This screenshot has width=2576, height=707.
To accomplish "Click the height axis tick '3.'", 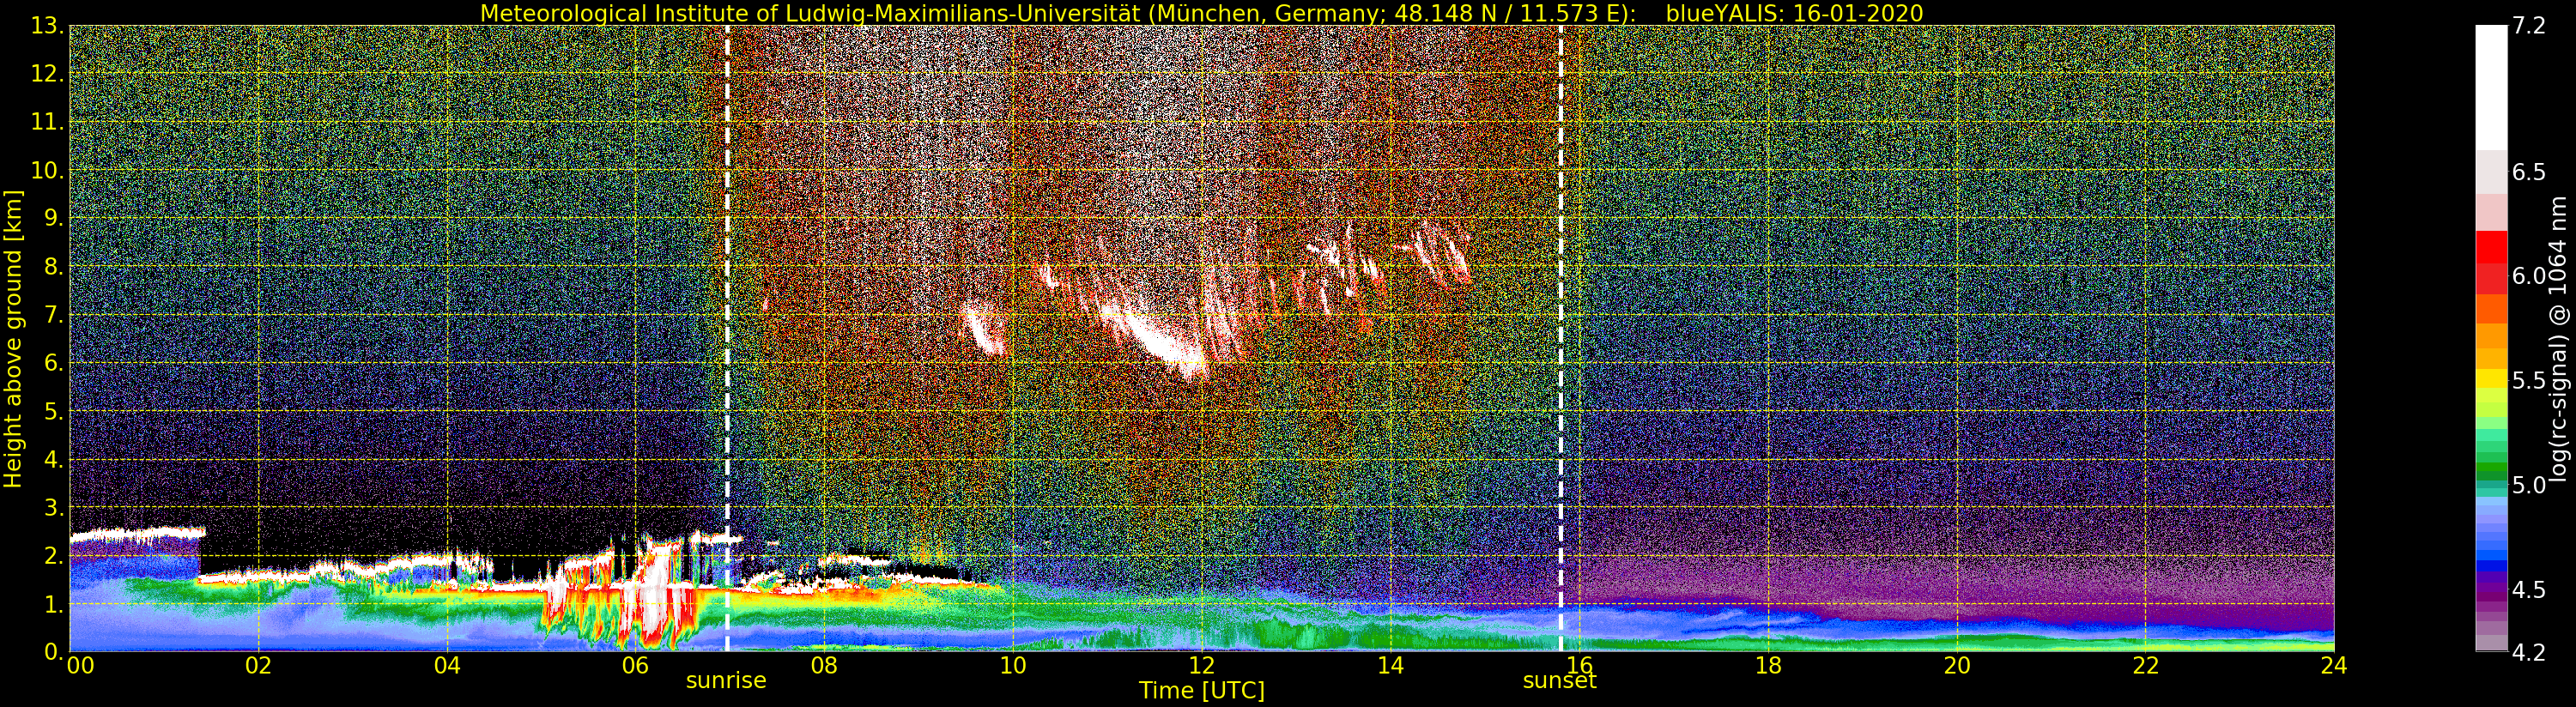I will 54,507.
